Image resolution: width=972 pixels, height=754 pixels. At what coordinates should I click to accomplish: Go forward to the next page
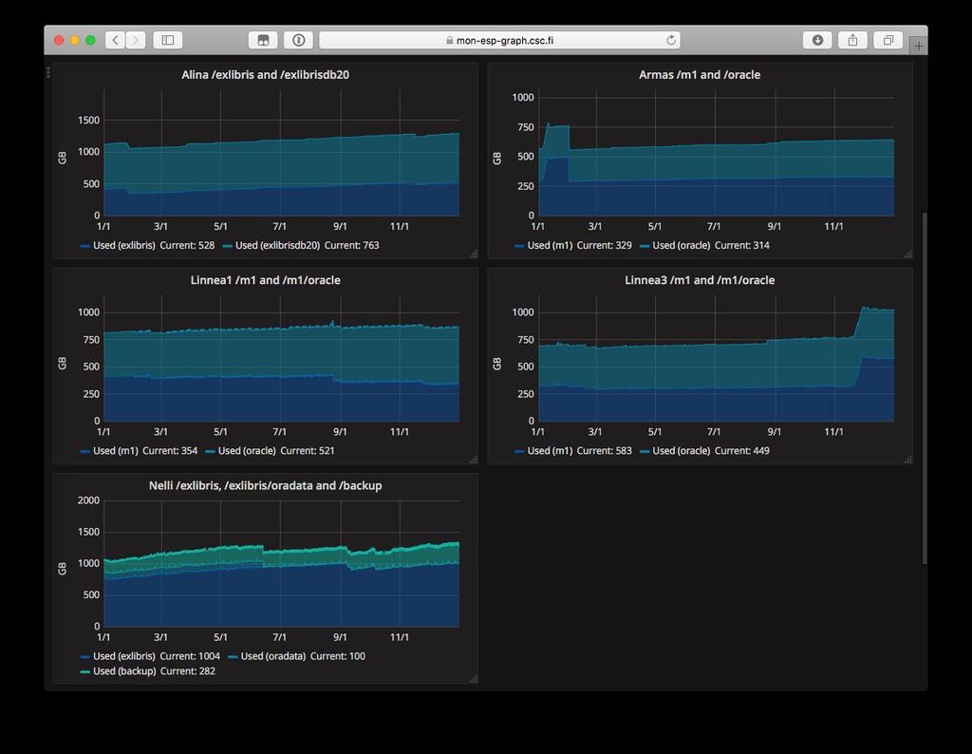pyautogui.click(x=136, y=40)
